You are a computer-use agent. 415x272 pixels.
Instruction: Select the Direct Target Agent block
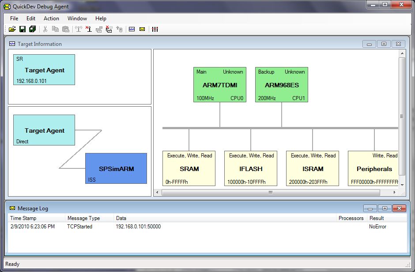point(44,130)
